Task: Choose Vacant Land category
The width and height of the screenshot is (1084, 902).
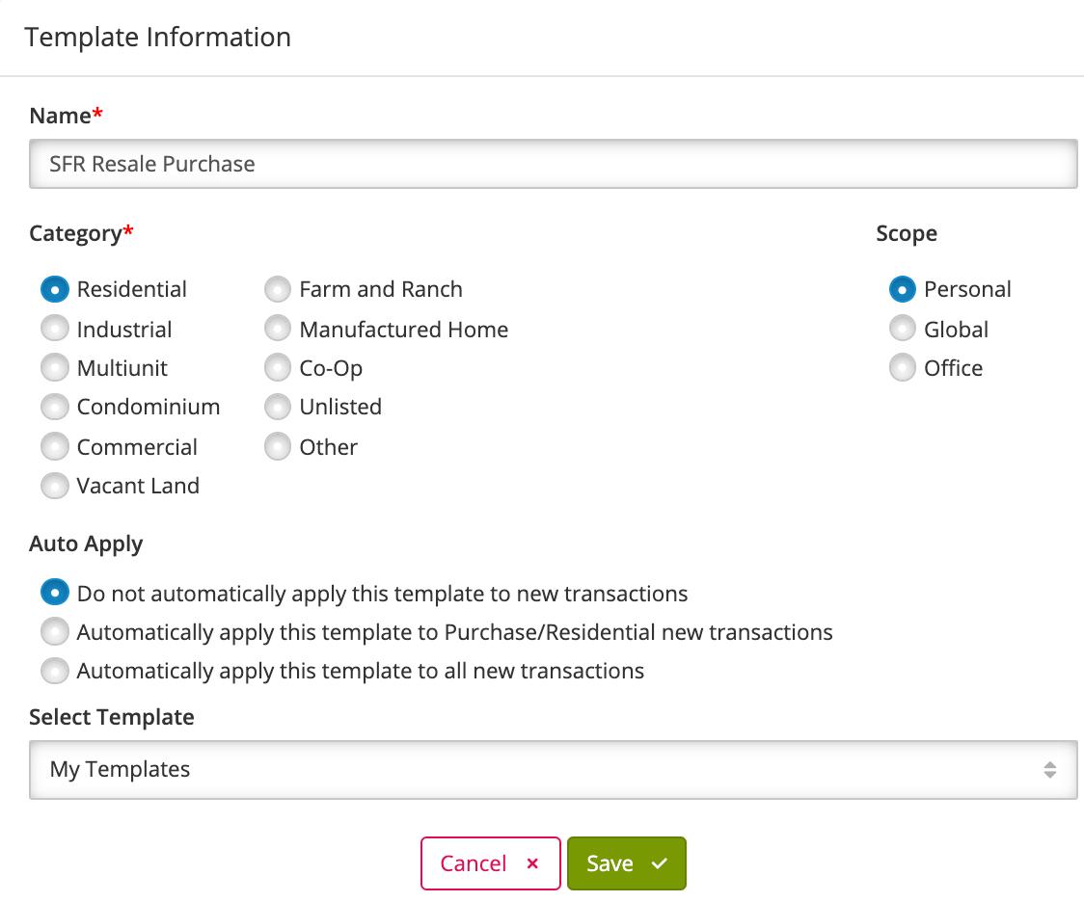Action: click(x=55, y=486)
